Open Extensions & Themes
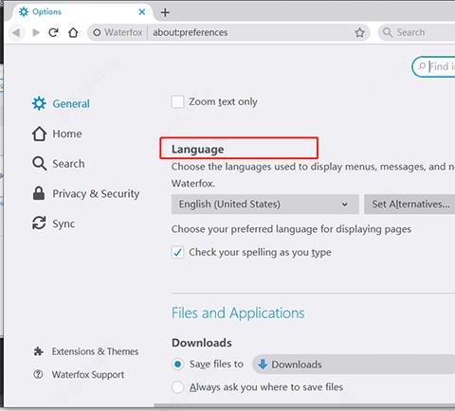455x411 pixels. [x=86, y=351]
